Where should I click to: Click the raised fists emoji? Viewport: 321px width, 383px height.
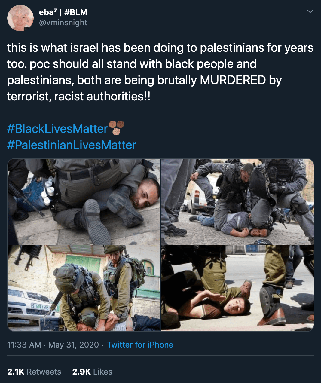[116, 128]
